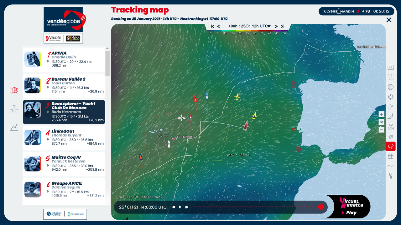401x225 pixels.
Task: Open the rankings podium view in left sidebar
Action: [x=14, y=108]
